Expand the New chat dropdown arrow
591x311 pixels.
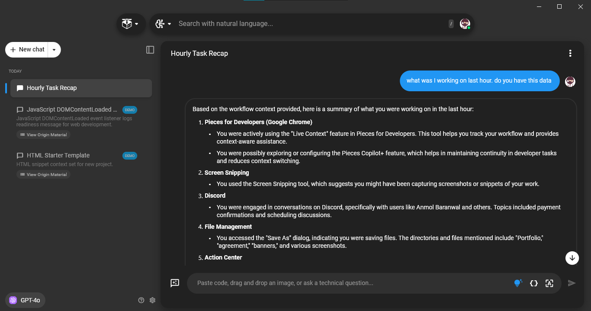[54, 50]
